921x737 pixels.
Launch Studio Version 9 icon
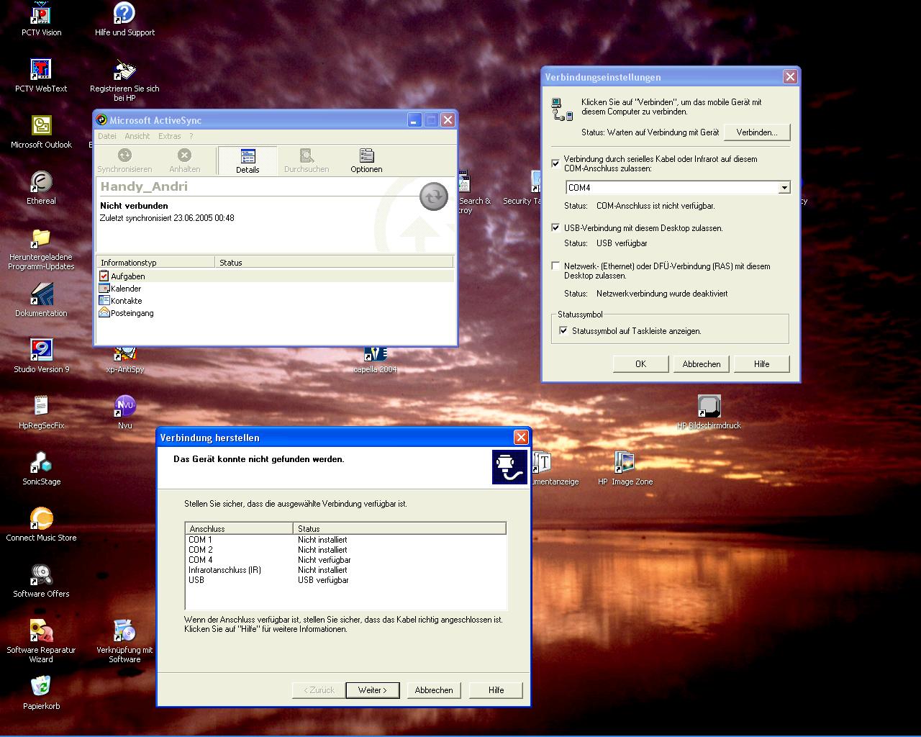(41, 356)
